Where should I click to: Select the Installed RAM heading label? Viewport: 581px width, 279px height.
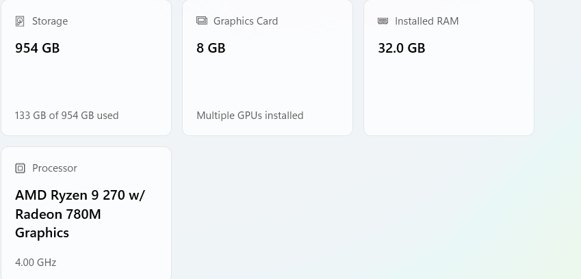[x=426, y=21]
